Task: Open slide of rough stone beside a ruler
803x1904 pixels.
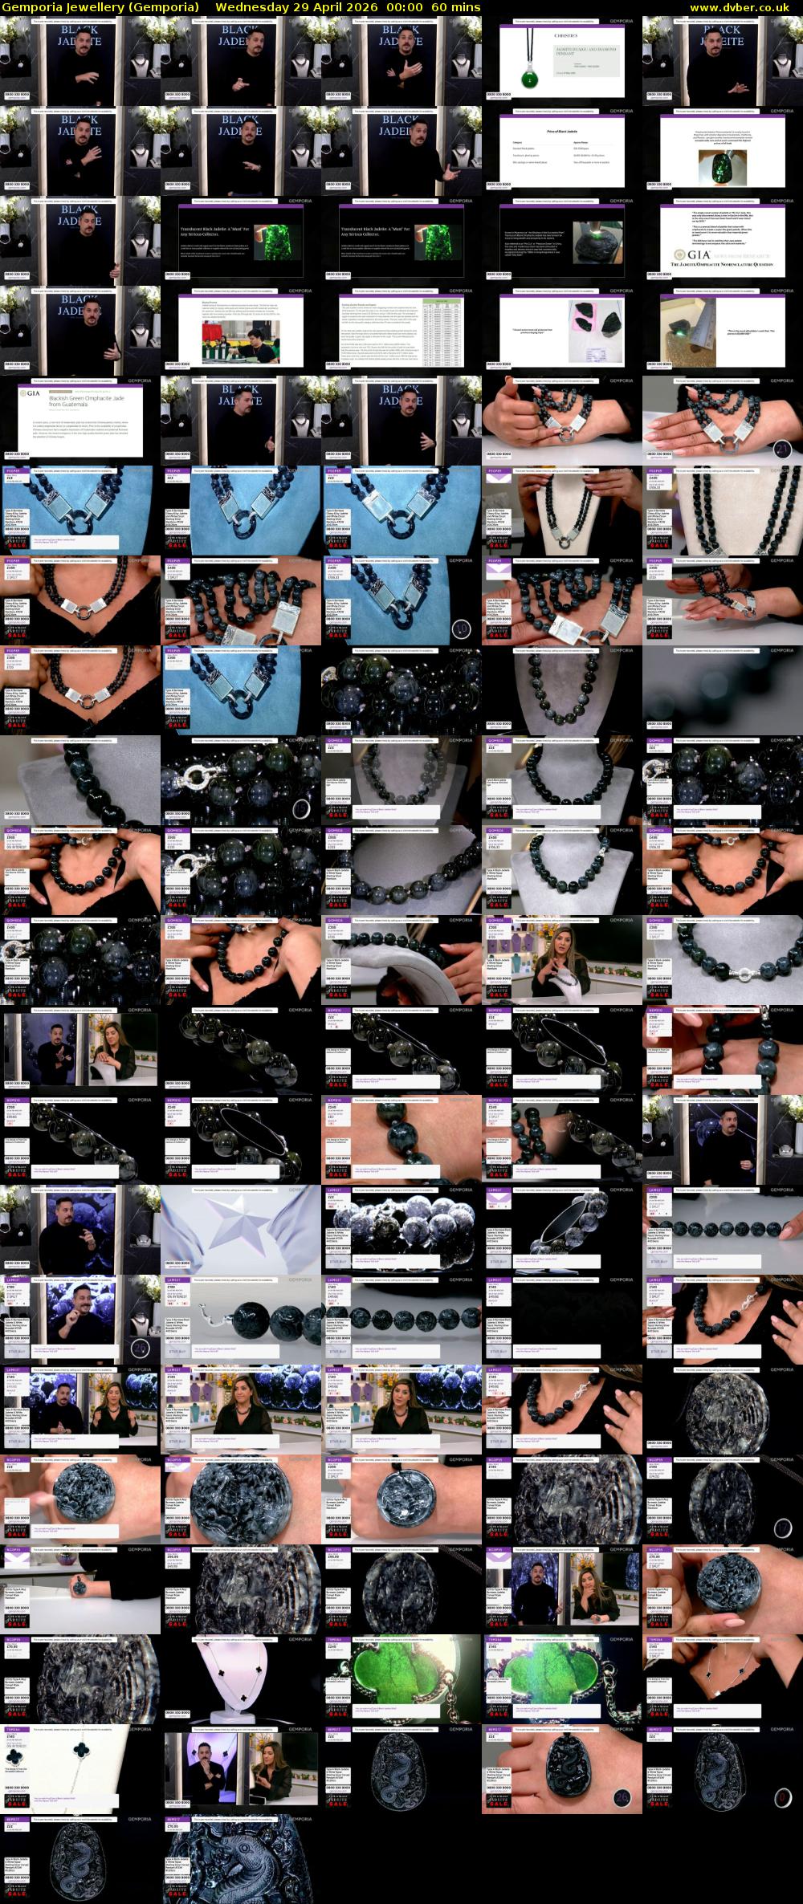Action: click(x=723, y=331)
